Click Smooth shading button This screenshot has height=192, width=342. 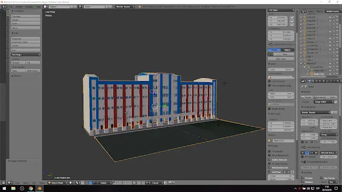click(x=18, y=63)
